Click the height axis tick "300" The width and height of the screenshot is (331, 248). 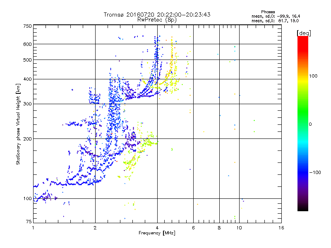(27, 104)
